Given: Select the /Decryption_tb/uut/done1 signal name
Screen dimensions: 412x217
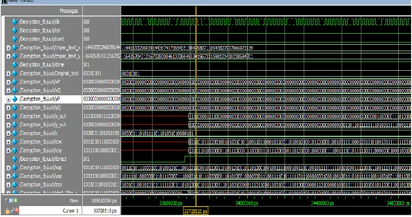Looking at the screenshot, I should click(x=43, y=159).
